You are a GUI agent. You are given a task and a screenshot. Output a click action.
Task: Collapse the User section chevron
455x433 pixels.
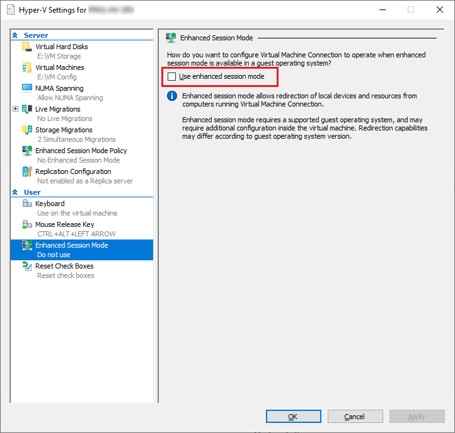[x=15, y=192]
